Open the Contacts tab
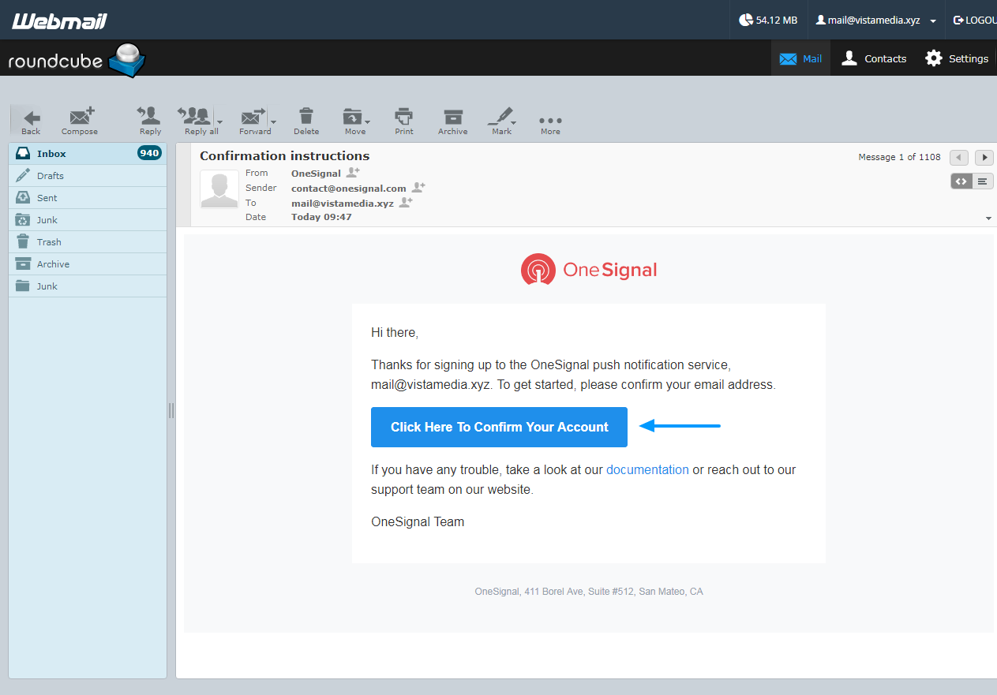 click(874, 58)
